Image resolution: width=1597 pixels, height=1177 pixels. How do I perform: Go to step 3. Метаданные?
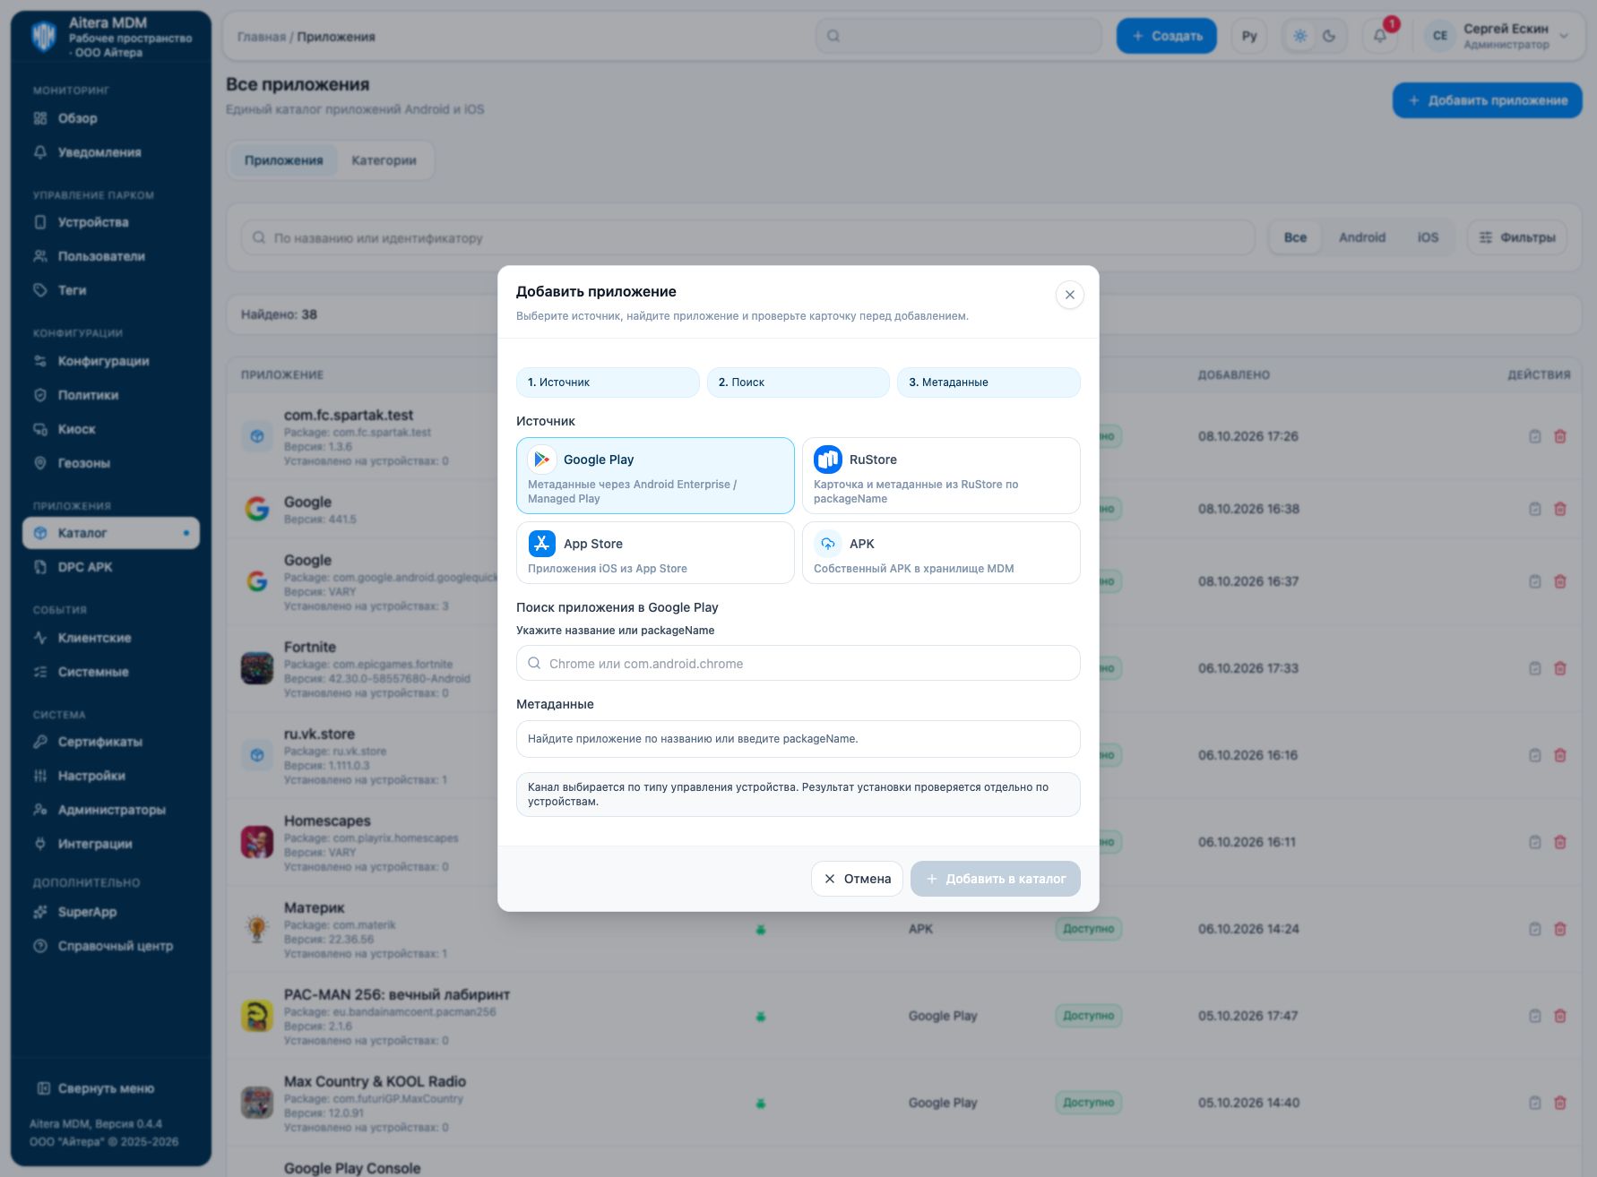(x=988, y=382)
